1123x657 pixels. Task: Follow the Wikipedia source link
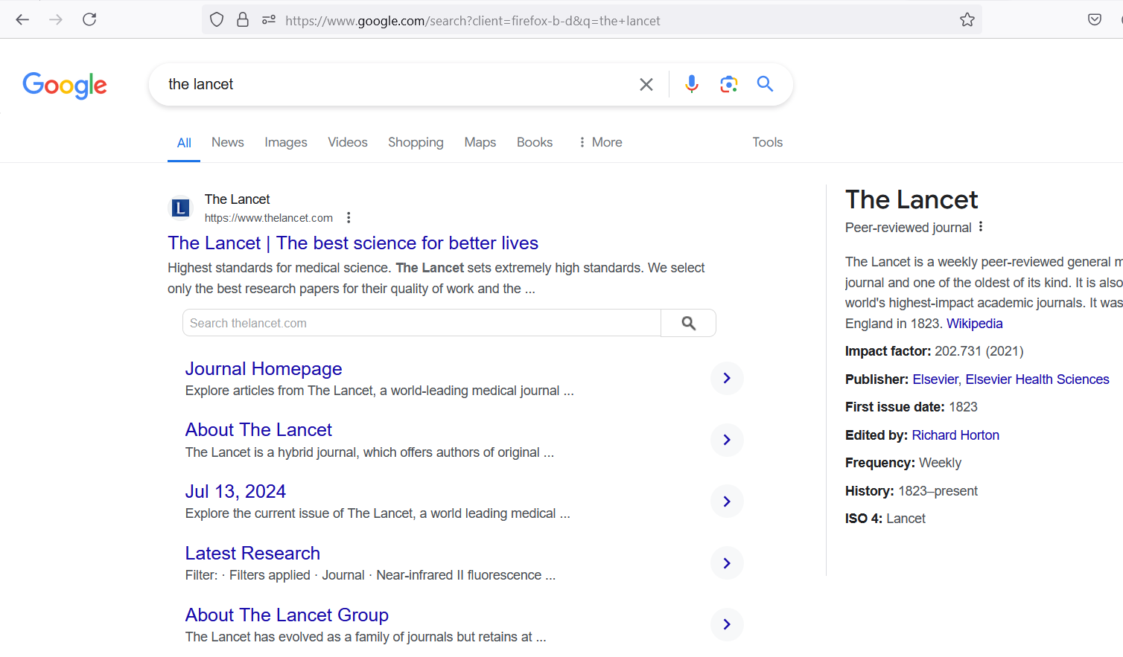(974, 324)
